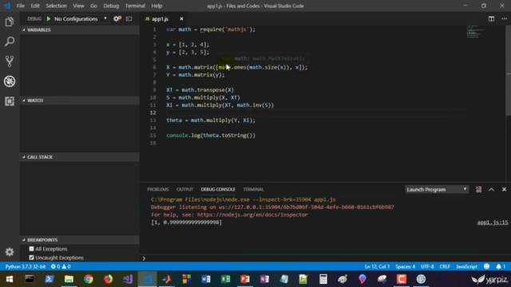Change line endings via CRLF status item

(x=445, y=266)
